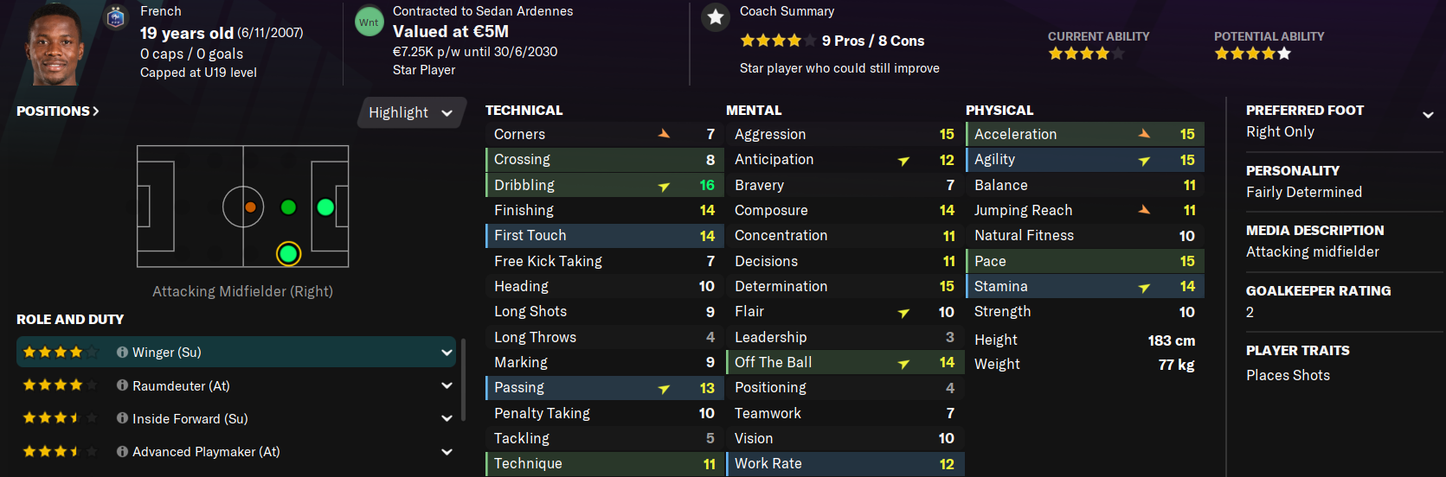Viewport: 1446px width, 477px height.
Task: Click the Sedan Ardennes contract text
Action: click(483, 11)
